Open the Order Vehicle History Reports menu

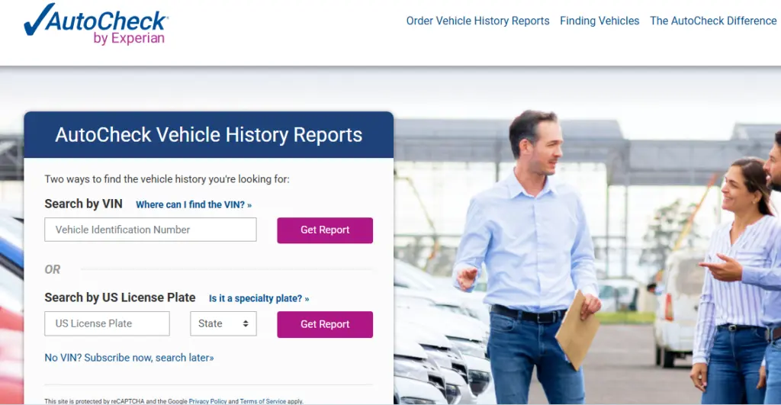(477, 21)
